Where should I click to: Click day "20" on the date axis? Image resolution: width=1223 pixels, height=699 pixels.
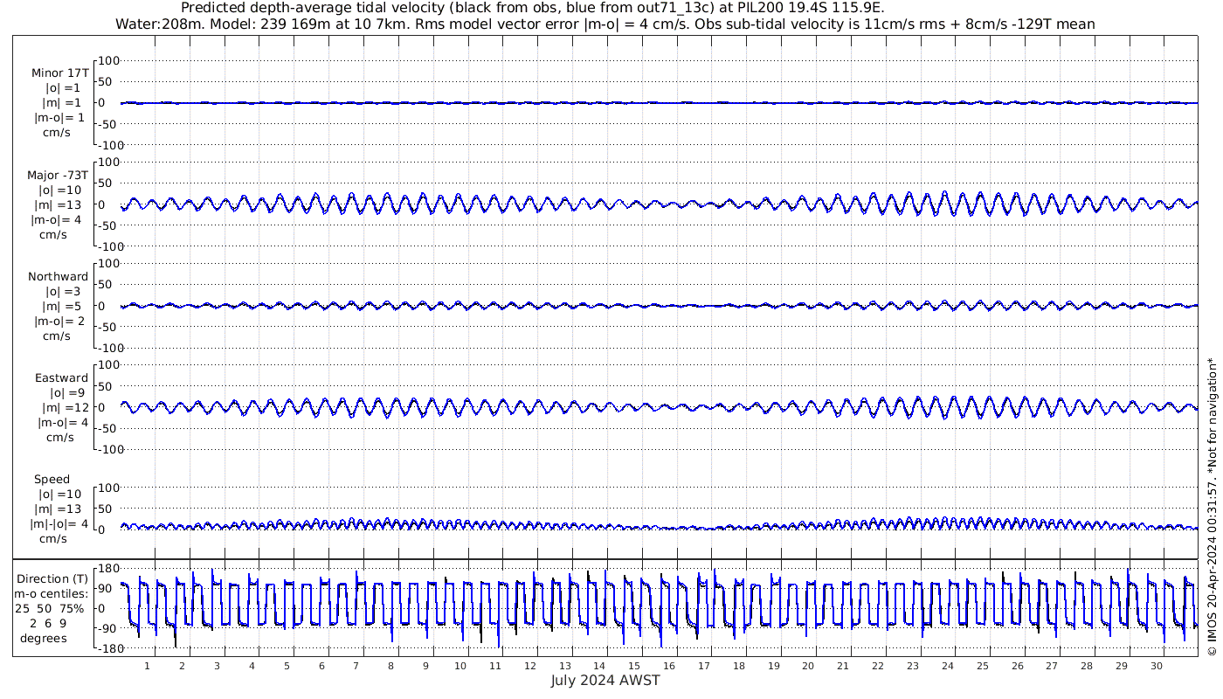coord(808,666)
